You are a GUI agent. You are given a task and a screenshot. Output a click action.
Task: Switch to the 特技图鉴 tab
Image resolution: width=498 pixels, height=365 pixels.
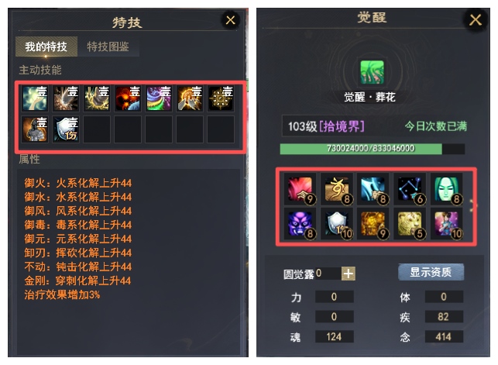[108, 46]
